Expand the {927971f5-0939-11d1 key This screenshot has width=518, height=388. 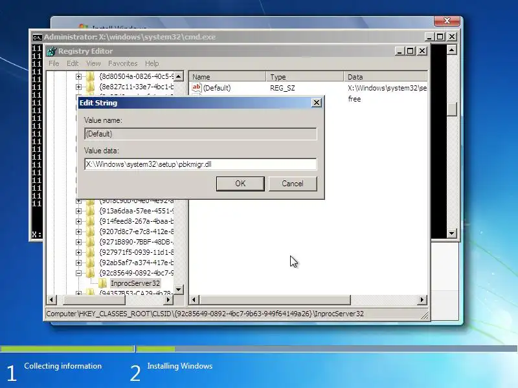(78, 252)
